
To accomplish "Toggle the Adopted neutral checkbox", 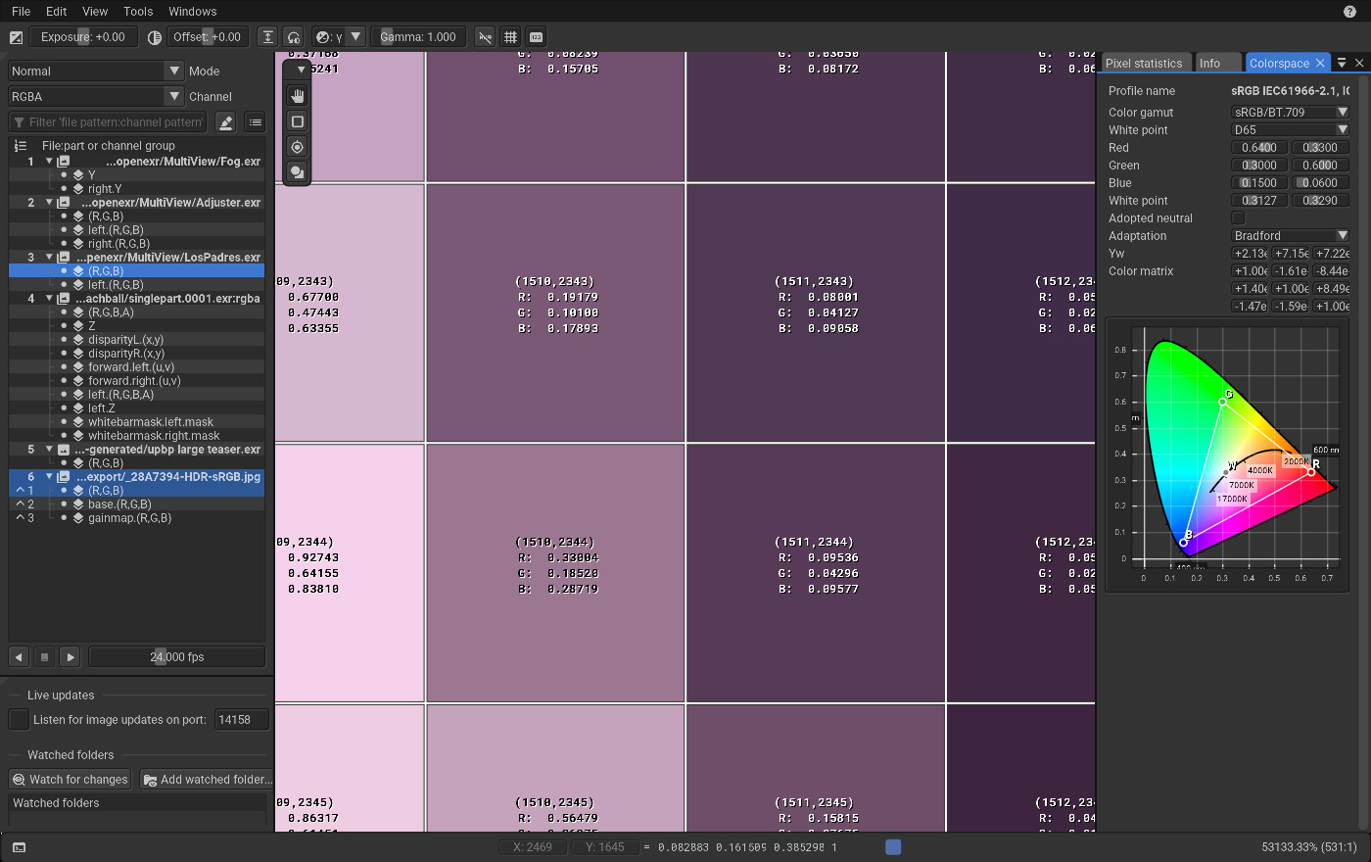I will [1238, 218].
